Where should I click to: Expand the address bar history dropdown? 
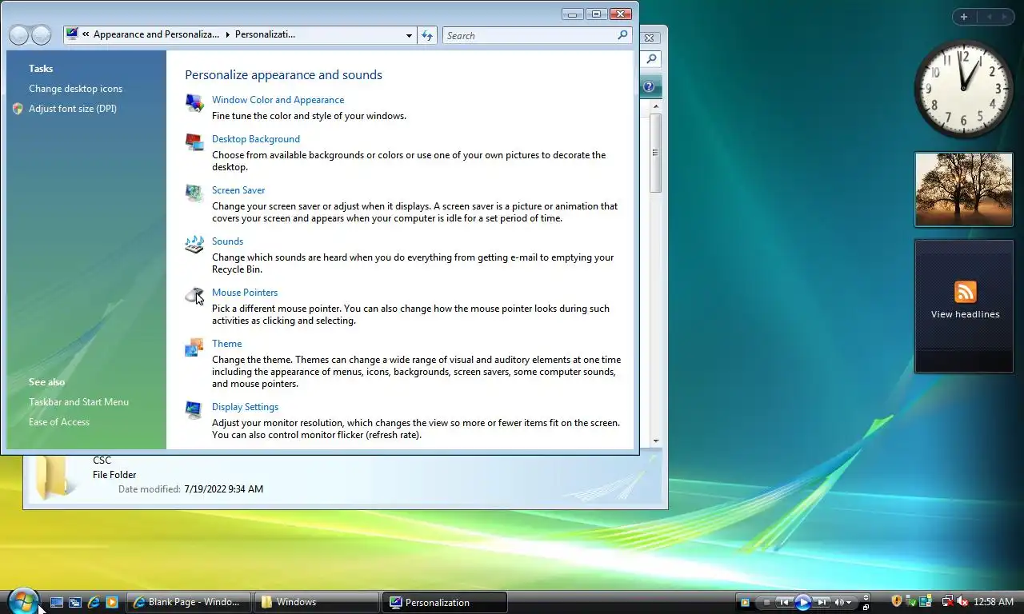click(x=409, y=35)
